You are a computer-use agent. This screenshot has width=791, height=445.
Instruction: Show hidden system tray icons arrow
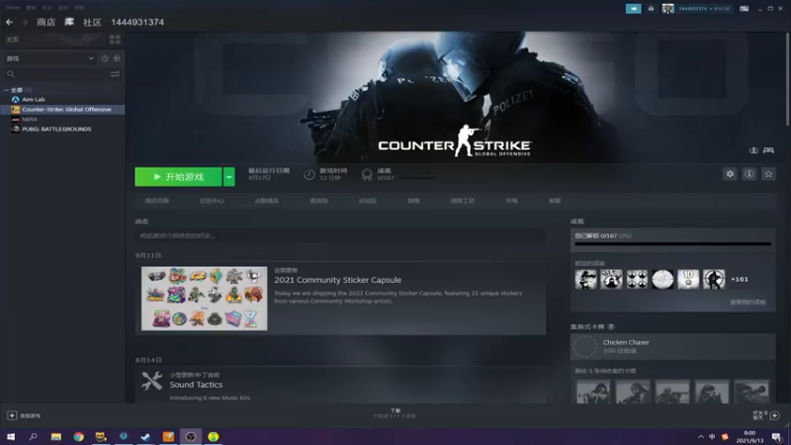tap(701, 437)
